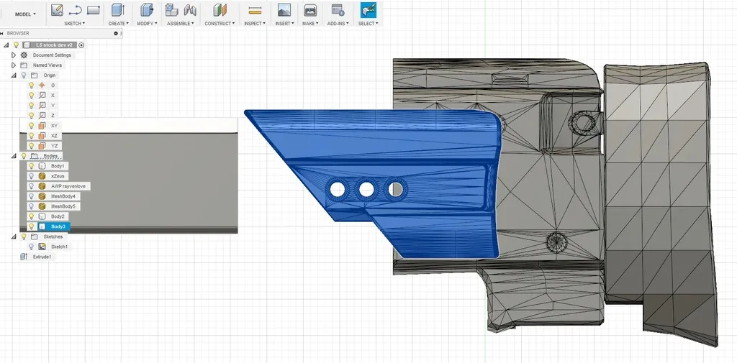Open the ADD-INS menu
The image size is (737, 363).
coord(337,24)
